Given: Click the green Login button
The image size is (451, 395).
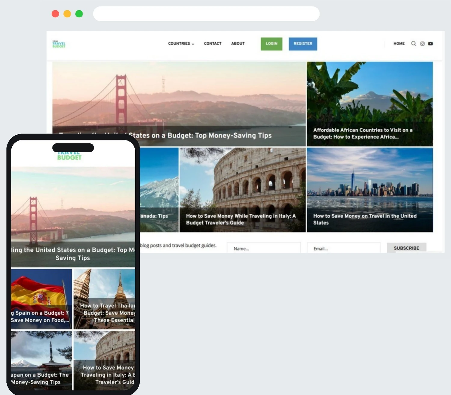Looking at the screenshot, I should click(272, 44).
